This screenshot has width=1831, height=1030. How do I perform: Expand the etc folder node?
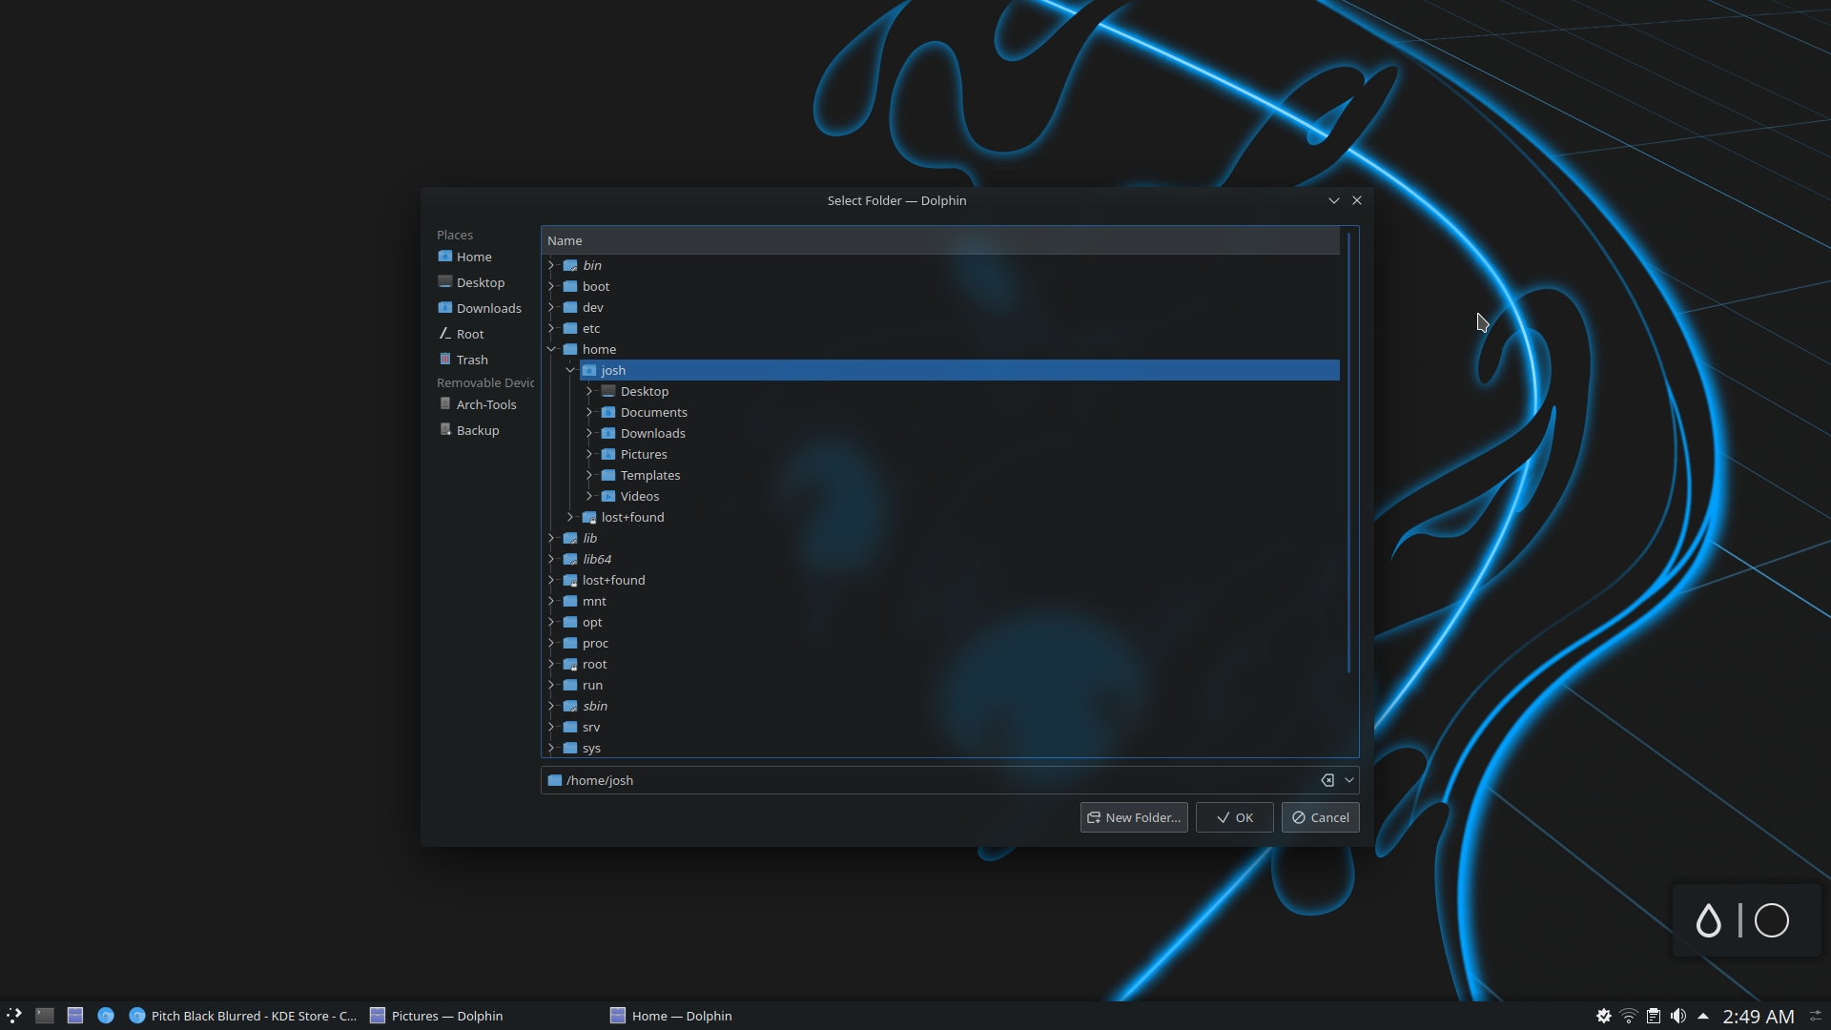click(551, 328)
